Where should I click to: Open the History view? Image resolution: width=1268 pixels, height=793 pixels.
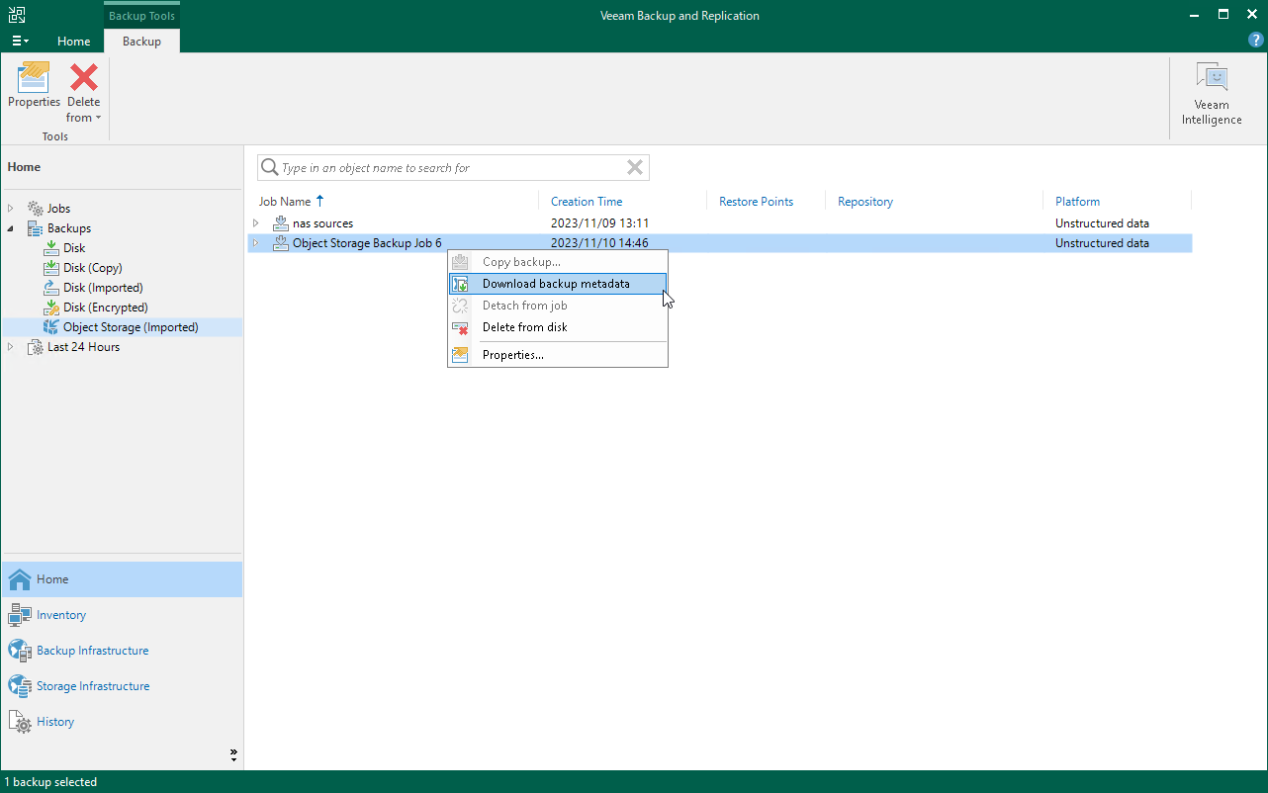52,721
